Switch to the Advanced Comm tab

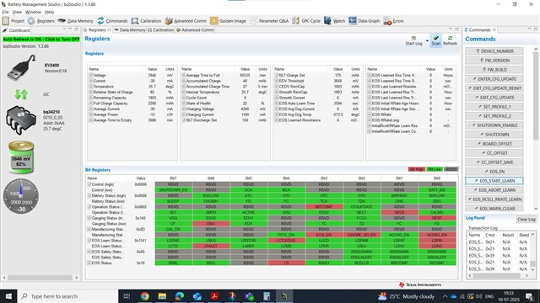[195, 30]
